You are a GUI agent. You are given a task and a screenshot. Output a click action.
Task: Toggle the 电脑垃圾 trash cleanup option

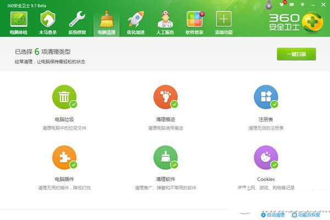click(x=64, y=97)
